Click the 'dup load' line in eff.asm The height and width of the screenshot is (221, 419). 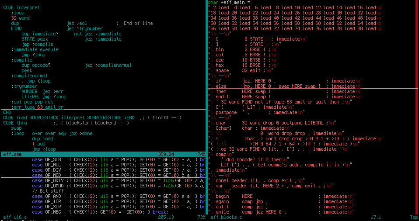click(42, 138)
